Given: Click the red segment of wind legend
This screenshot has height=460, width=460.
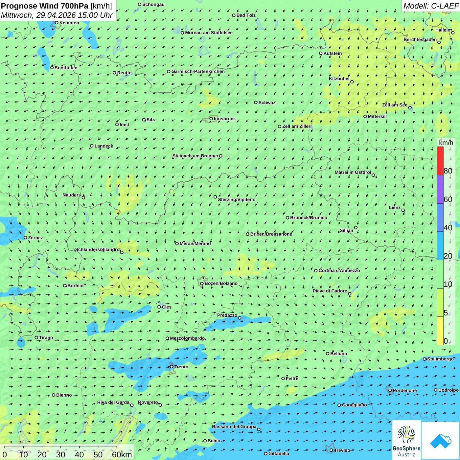Looking at the screenshot, I should click(440, 161).
